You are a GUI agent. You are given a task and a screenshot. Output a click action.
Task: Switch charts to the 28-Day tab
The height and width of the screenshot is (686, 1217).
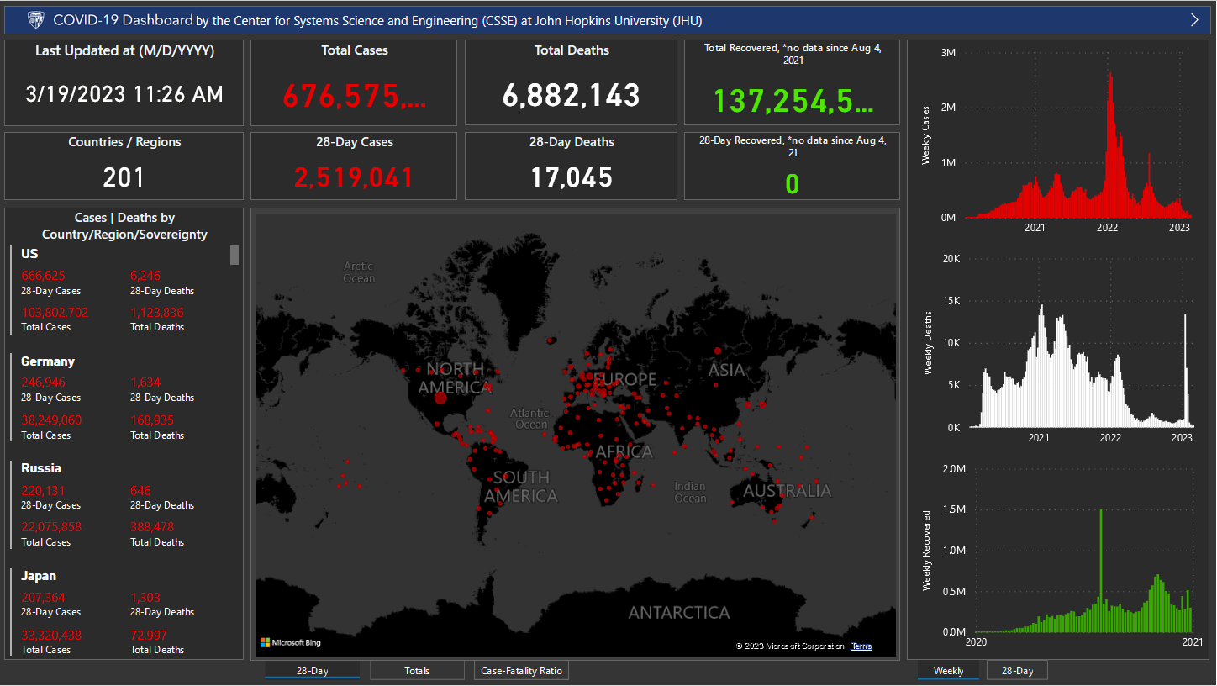point(1017,671)
